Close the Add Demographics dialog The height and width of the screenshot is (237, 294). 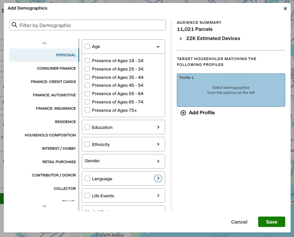[x=285, y=9]
